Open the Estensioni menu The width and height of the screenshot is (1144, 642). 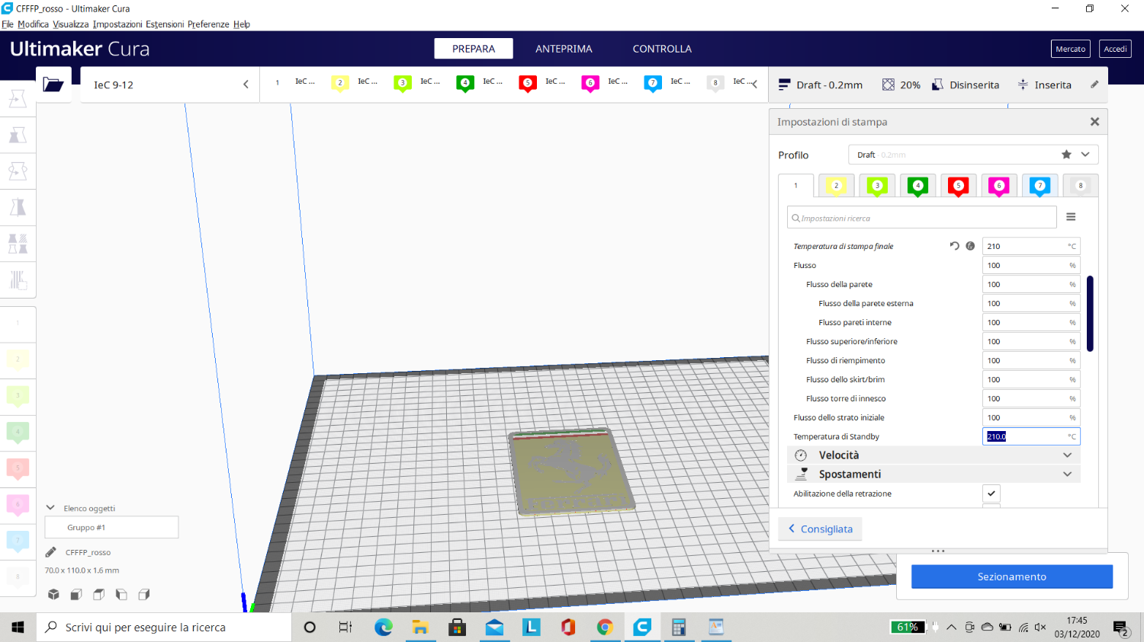click(x=165, y=24)
